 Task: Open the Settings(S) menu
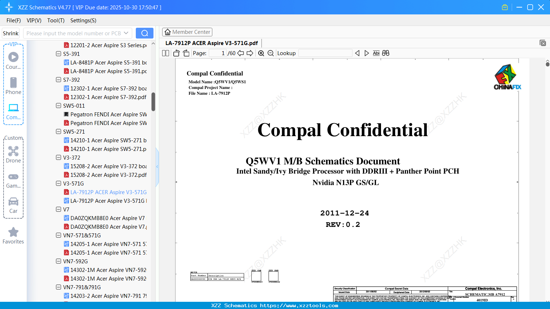[83, 21]
